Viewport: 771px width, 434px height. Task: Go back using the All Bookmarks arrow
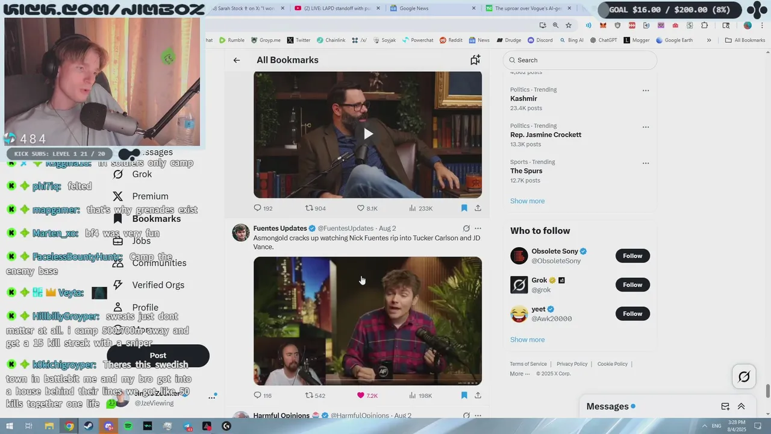coord(237,60)
